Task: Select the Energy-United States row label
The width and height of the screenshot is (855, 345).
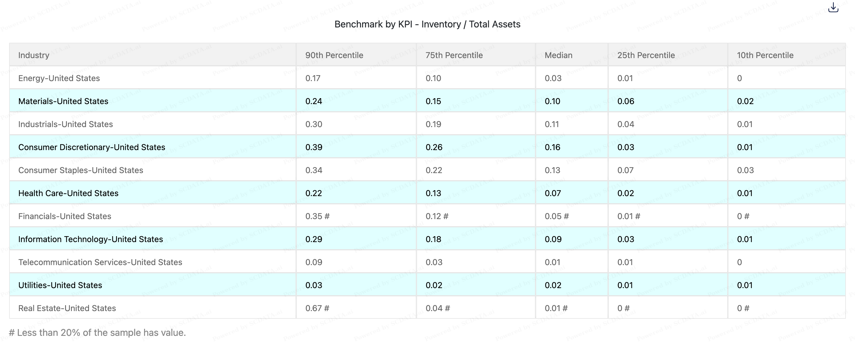Action: tap(59, 78)
